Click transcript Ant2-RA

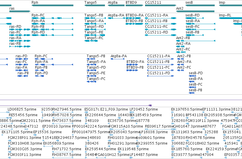tap(180, 46)
